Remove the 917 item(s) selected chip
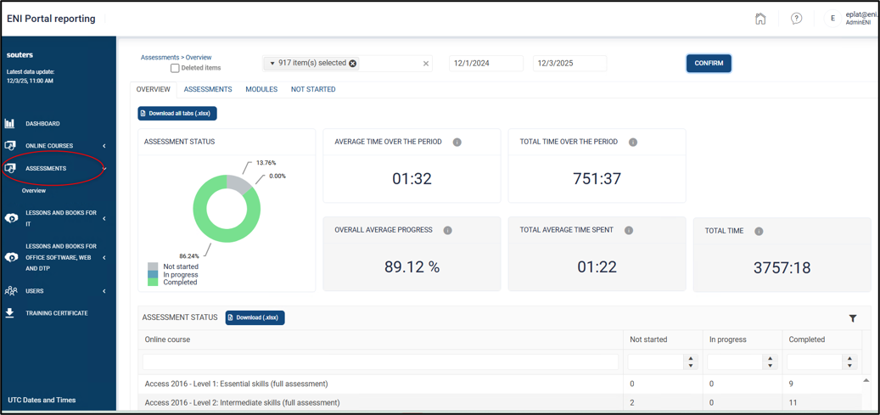The image size is (880, 415). 352,64
